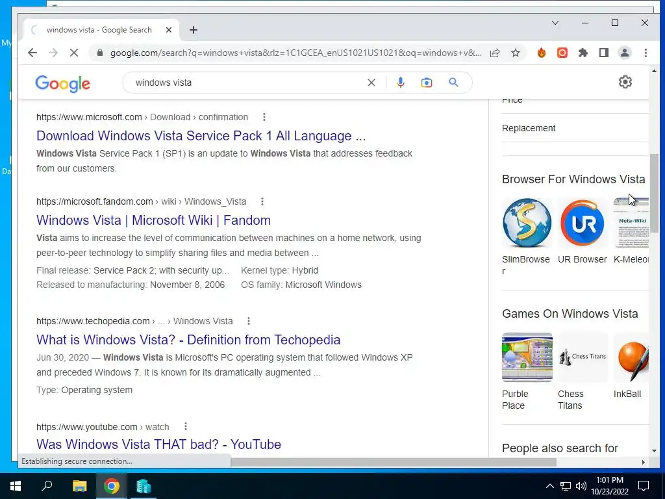Open the Purble Place game thumbnail
Viewport: 665px width, 499px height.
click(527, 357)
